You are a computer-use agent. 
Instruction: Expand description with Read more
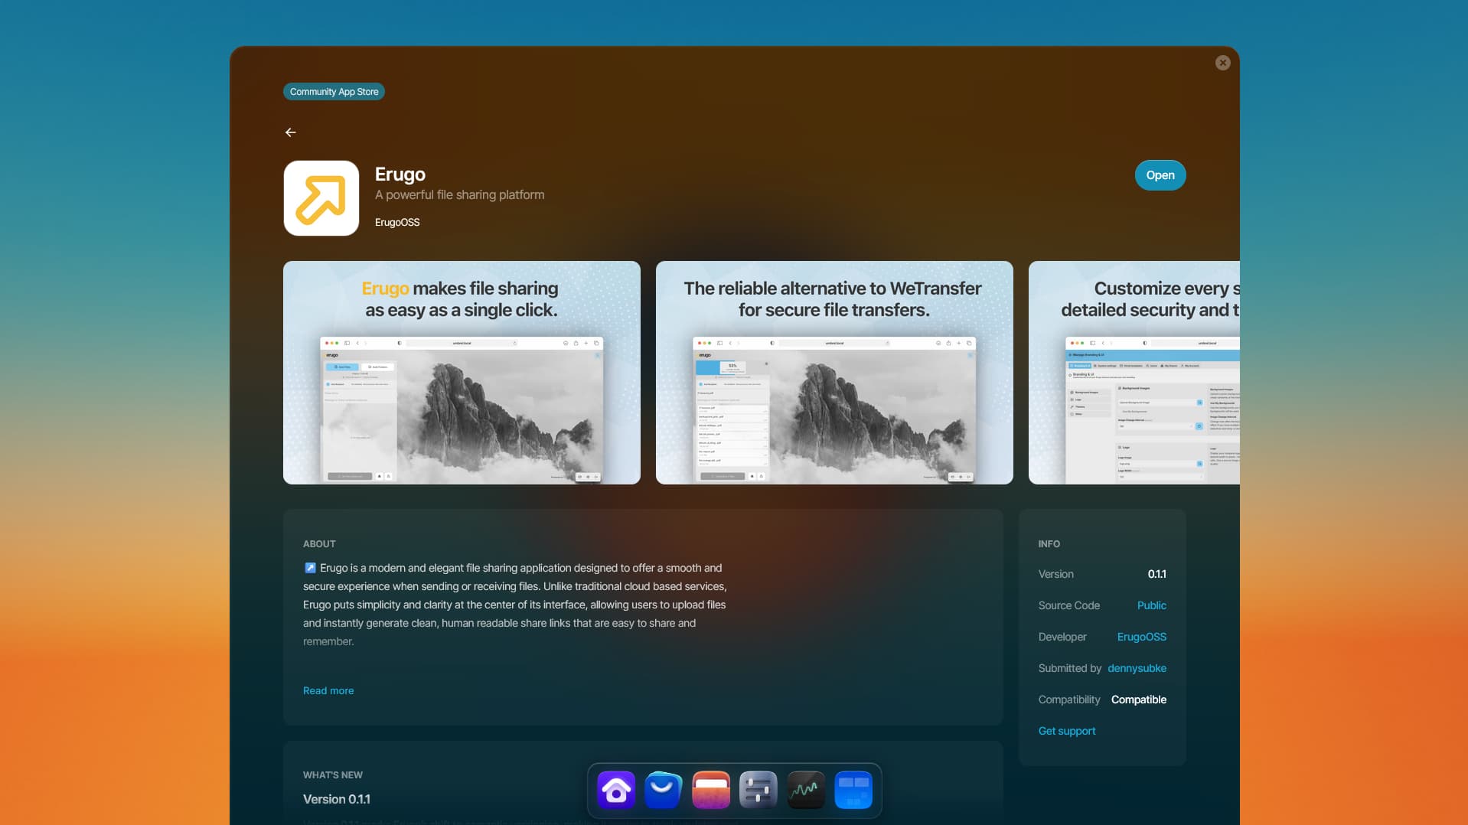tap(328, 690)
